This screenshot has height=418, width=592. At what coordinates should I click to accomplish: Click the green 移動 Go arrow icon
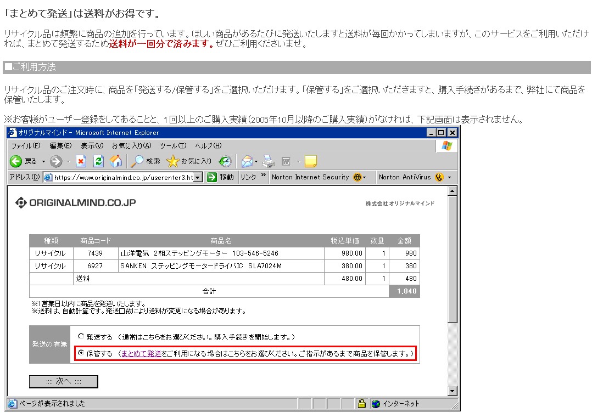pos(212,177)
